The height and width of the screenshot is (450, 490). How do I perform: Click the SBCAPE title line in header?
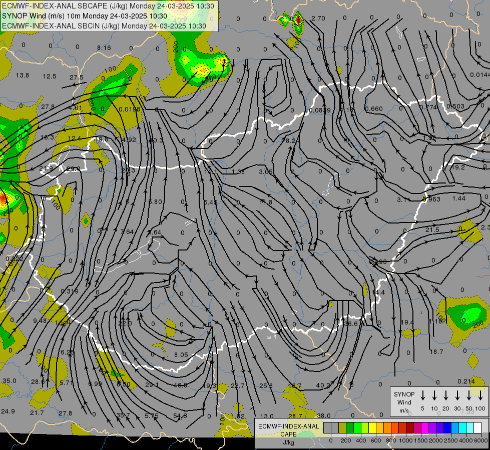point(108,6)
